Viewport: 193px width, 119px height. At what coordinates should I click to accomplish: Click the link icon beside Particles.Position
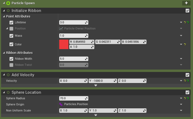coord(61,104)
